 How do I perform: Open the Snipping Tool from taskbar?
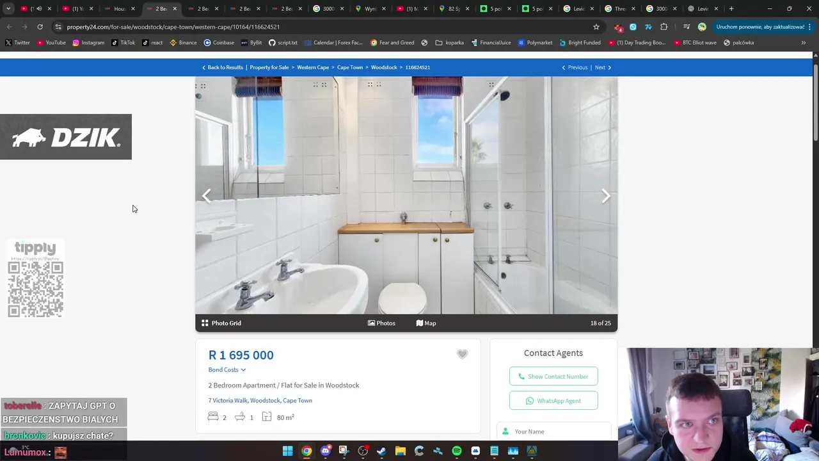pos(344,451)
